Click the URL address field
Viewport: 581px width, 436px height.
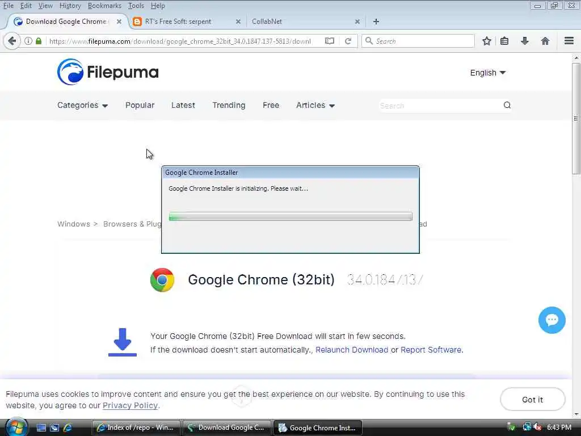tap(180, 41)
